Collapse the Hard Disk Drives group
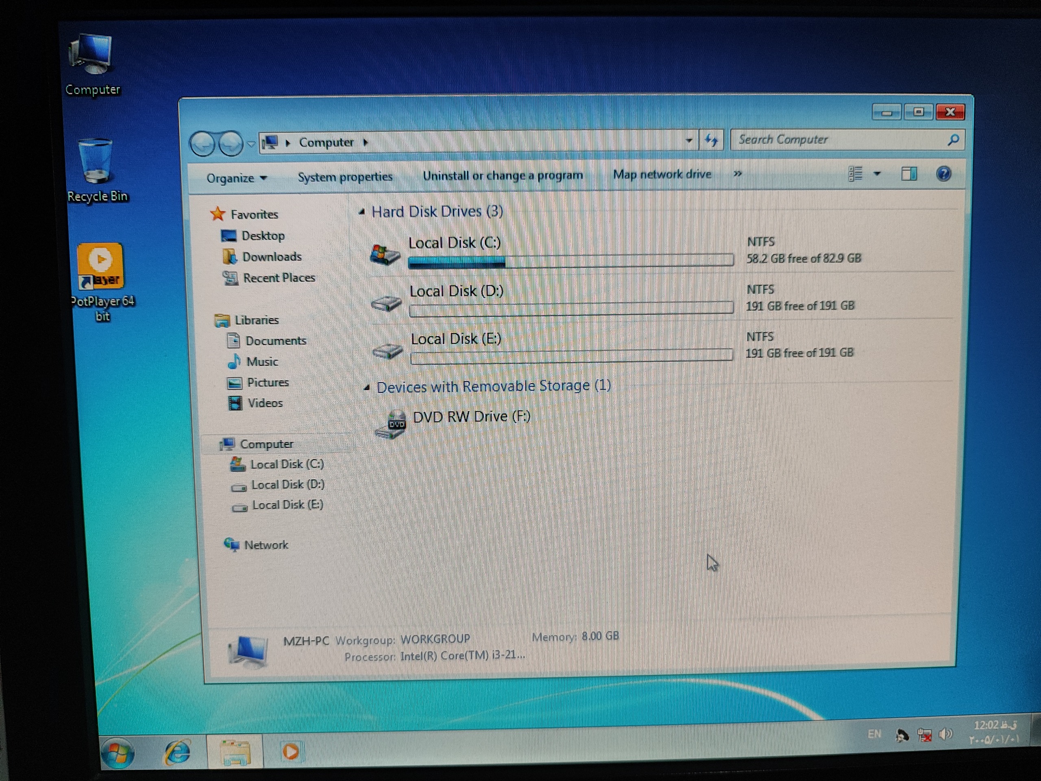Image resolution: width=1041 pixels, height=781 pixels. [x=362, y=212]
